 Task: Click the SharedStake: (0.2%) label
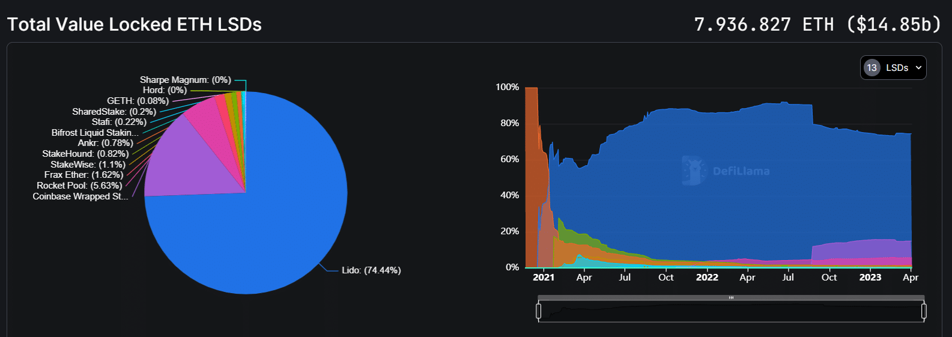(114, 112)
